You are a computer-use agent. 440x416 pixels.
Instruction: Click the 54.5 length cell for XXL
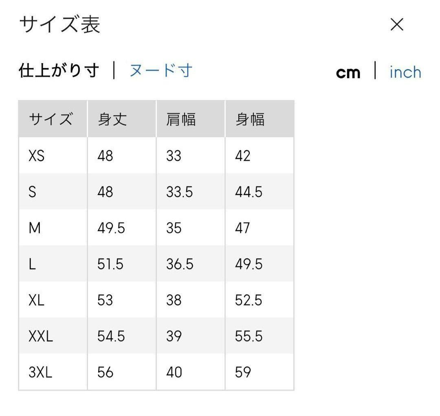click(x=111, y=336)
